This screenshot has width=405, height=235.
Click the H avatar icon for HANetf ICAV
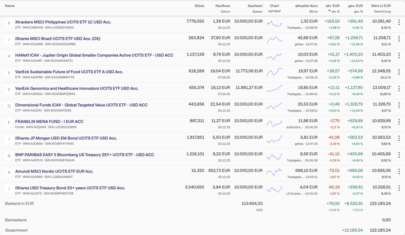(x=9, y=56)
